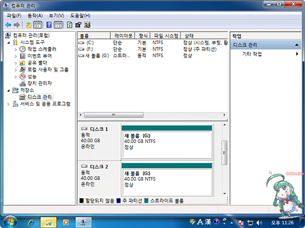Collapse the 시스템 도구 tree node
This screenshot has height=228, width=305.
[9, 42]
